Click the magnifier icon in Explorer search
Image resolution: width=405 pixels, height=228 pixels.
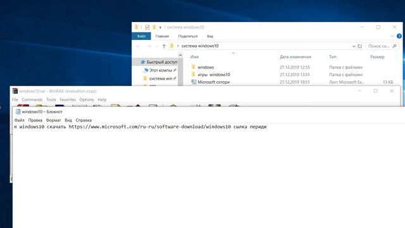[x=394, y=46]
